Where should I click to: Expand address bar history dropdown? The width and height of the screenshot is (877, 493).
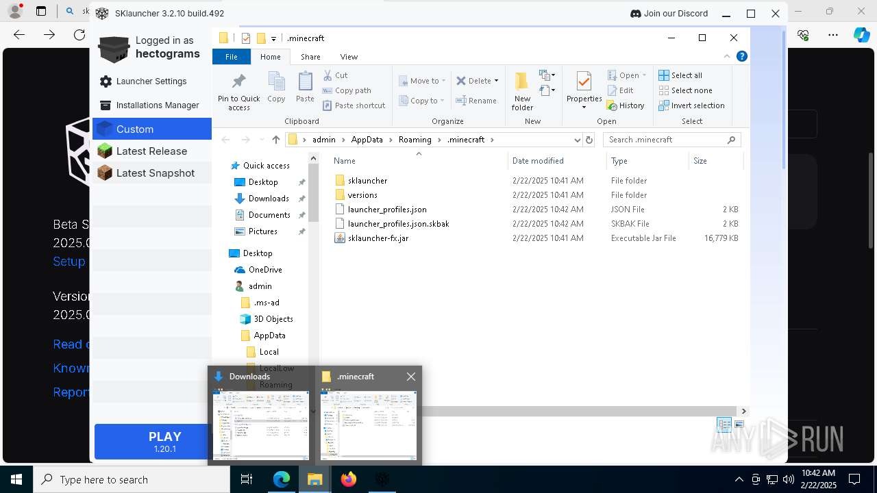click(x=577, y=140)
